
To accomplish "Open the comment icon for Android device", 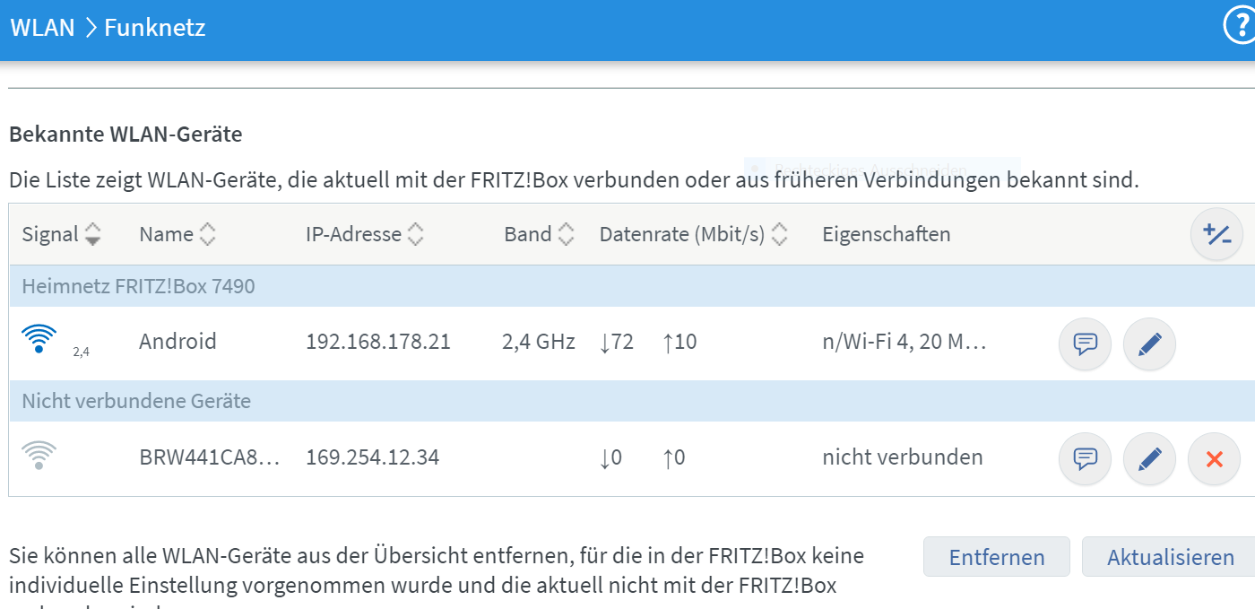I will pyautogui.click(x=1086, y=343).
